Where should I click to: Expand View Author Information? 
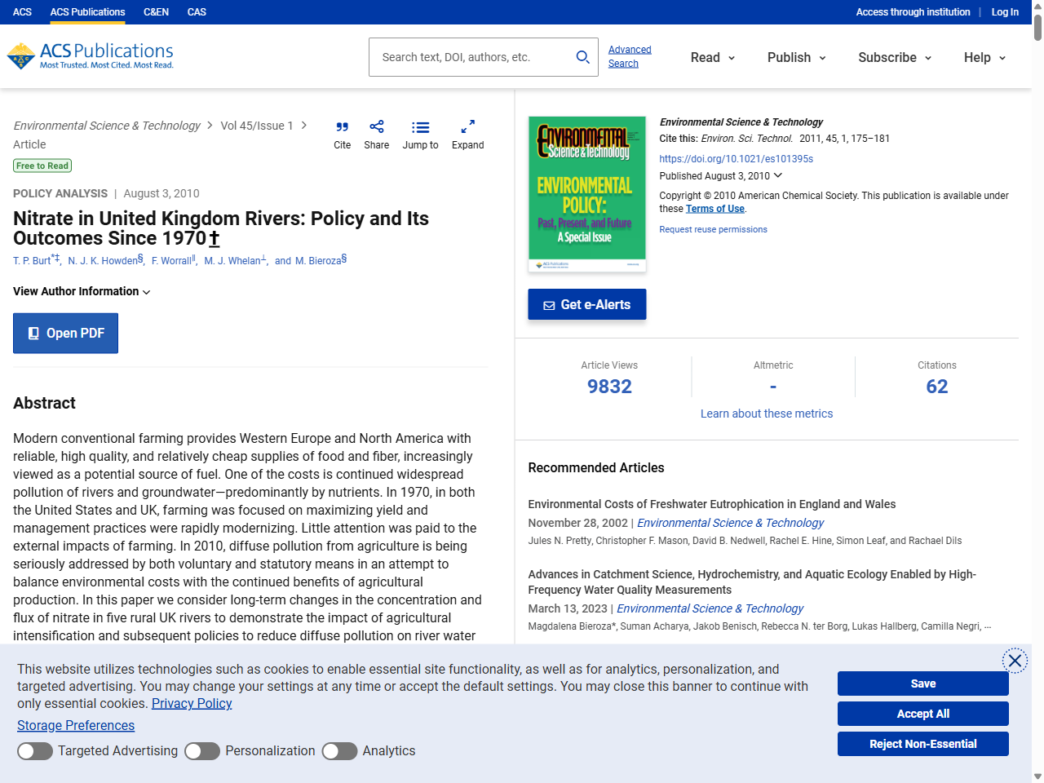tap(81, 291)
